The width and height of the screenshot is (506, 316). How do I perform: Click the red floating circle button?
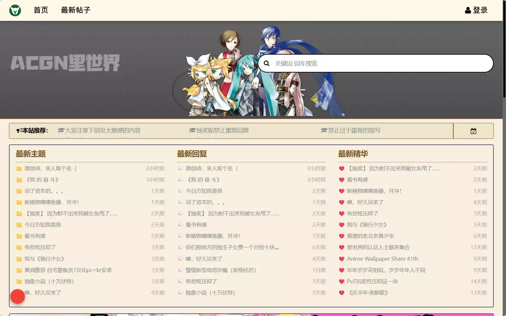coord(18,296)
